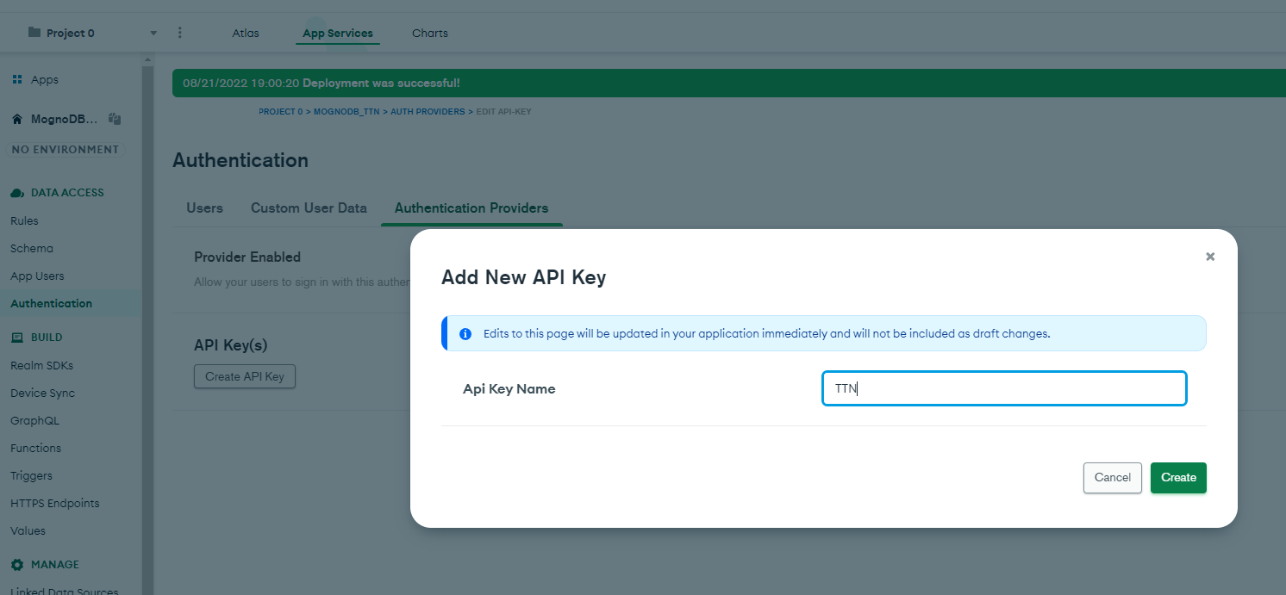Switch to the Atlas tab
This screenshot has height=595, width=1286.
(246, 33)
